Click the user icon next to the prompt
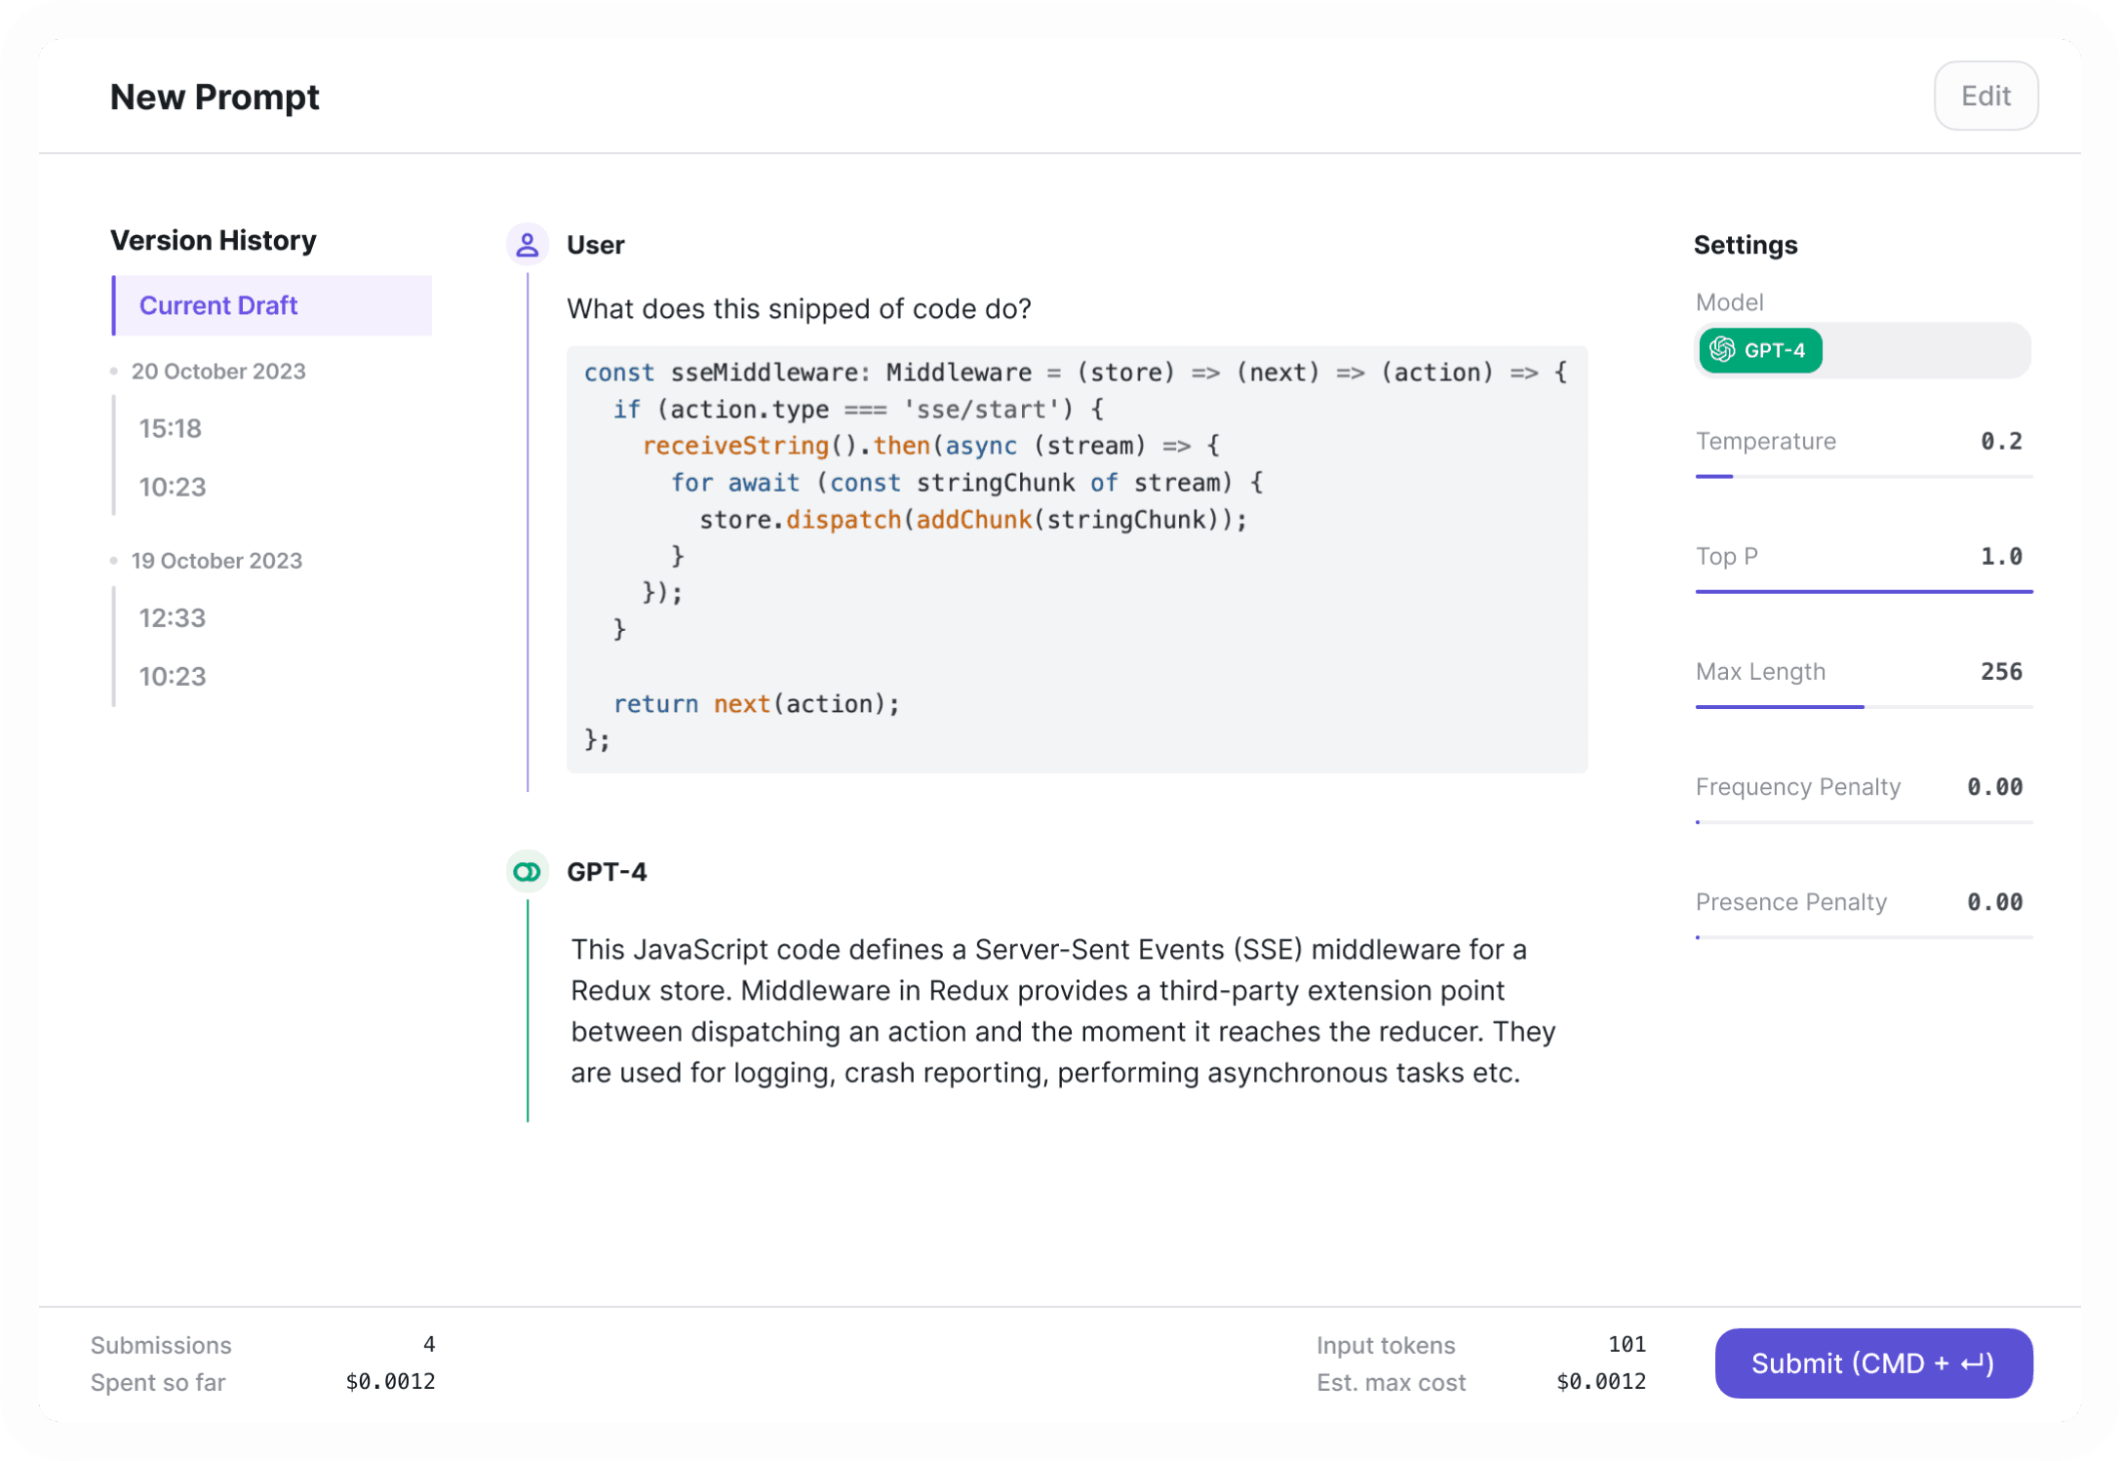This screenshot has height=1461, width=2120. pyautogui.click(x=528, y=244)
